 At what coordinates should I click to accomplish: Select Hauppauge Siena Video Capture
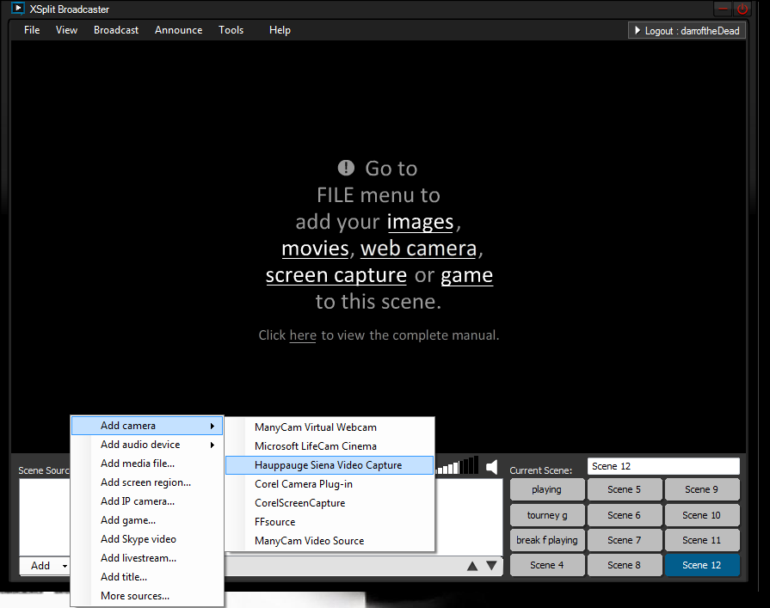(330, 465)
